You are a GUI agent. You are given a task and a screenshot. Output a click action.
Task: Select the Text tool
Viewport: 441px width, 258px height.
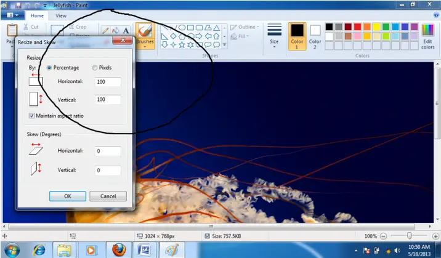click(126, 30)
